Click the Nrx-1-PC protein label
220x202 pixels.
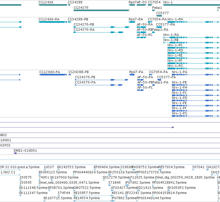(x=179, y=93)
